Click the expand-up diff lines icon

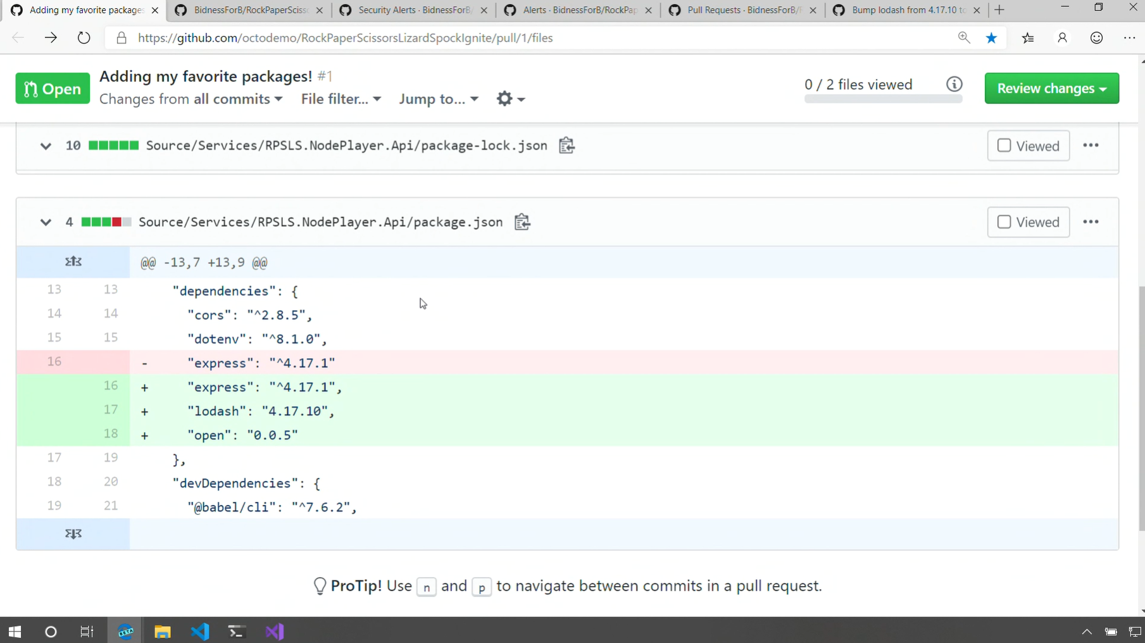click(73, 261)
